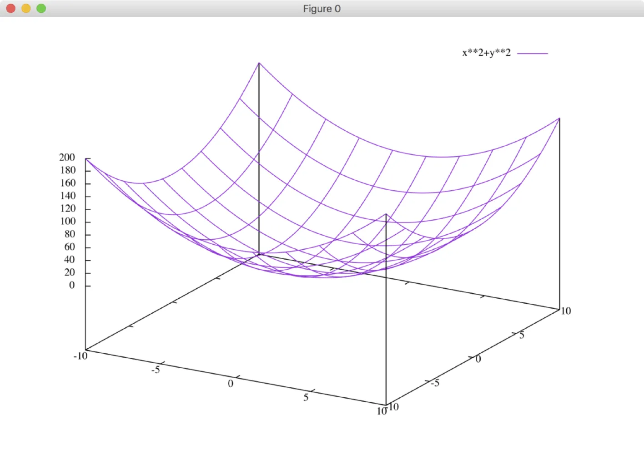Select the z-axis tick label "140"
The image size is (644, 469).
coord(68,195)
